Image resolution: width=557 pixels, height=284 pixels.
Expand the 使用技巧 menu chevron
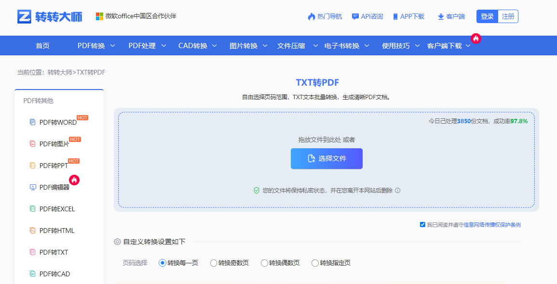point(418,46)
